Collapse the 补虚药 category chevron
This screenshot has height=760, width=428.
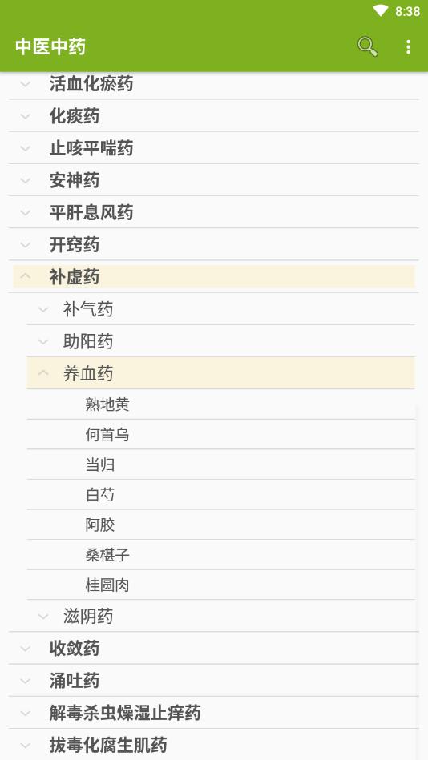[x=26, y=277]
